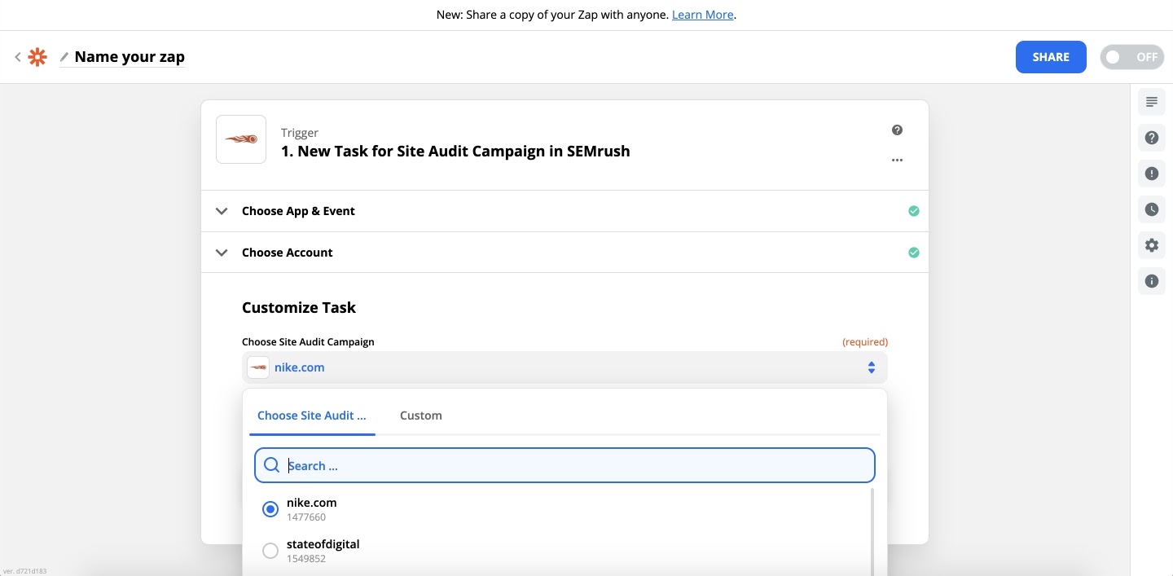
Task: Expand the Choose App & Event section
Action: pos(298,211)
